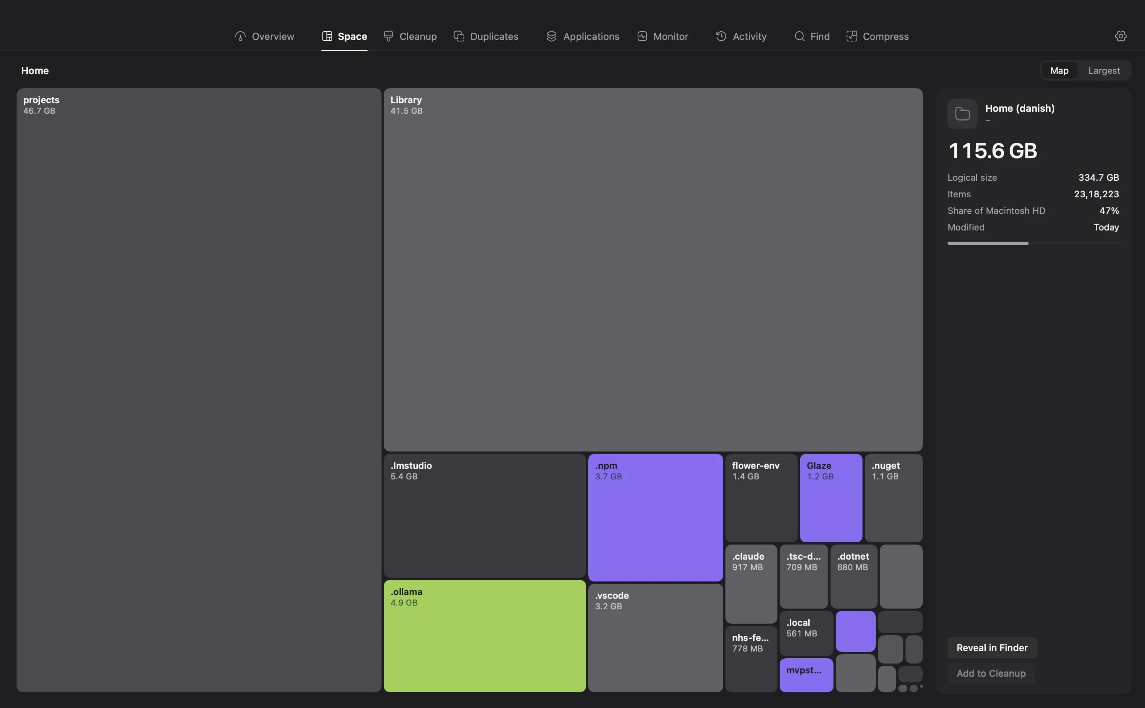Open the Duplicates tab
This screenshot has width=1145, height=708.
(486, 37)
